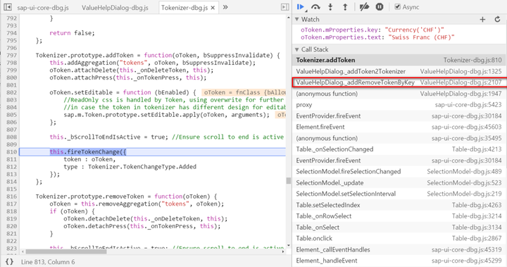Close the Tokenizer-dbg.js tab

tap(213, 8)
